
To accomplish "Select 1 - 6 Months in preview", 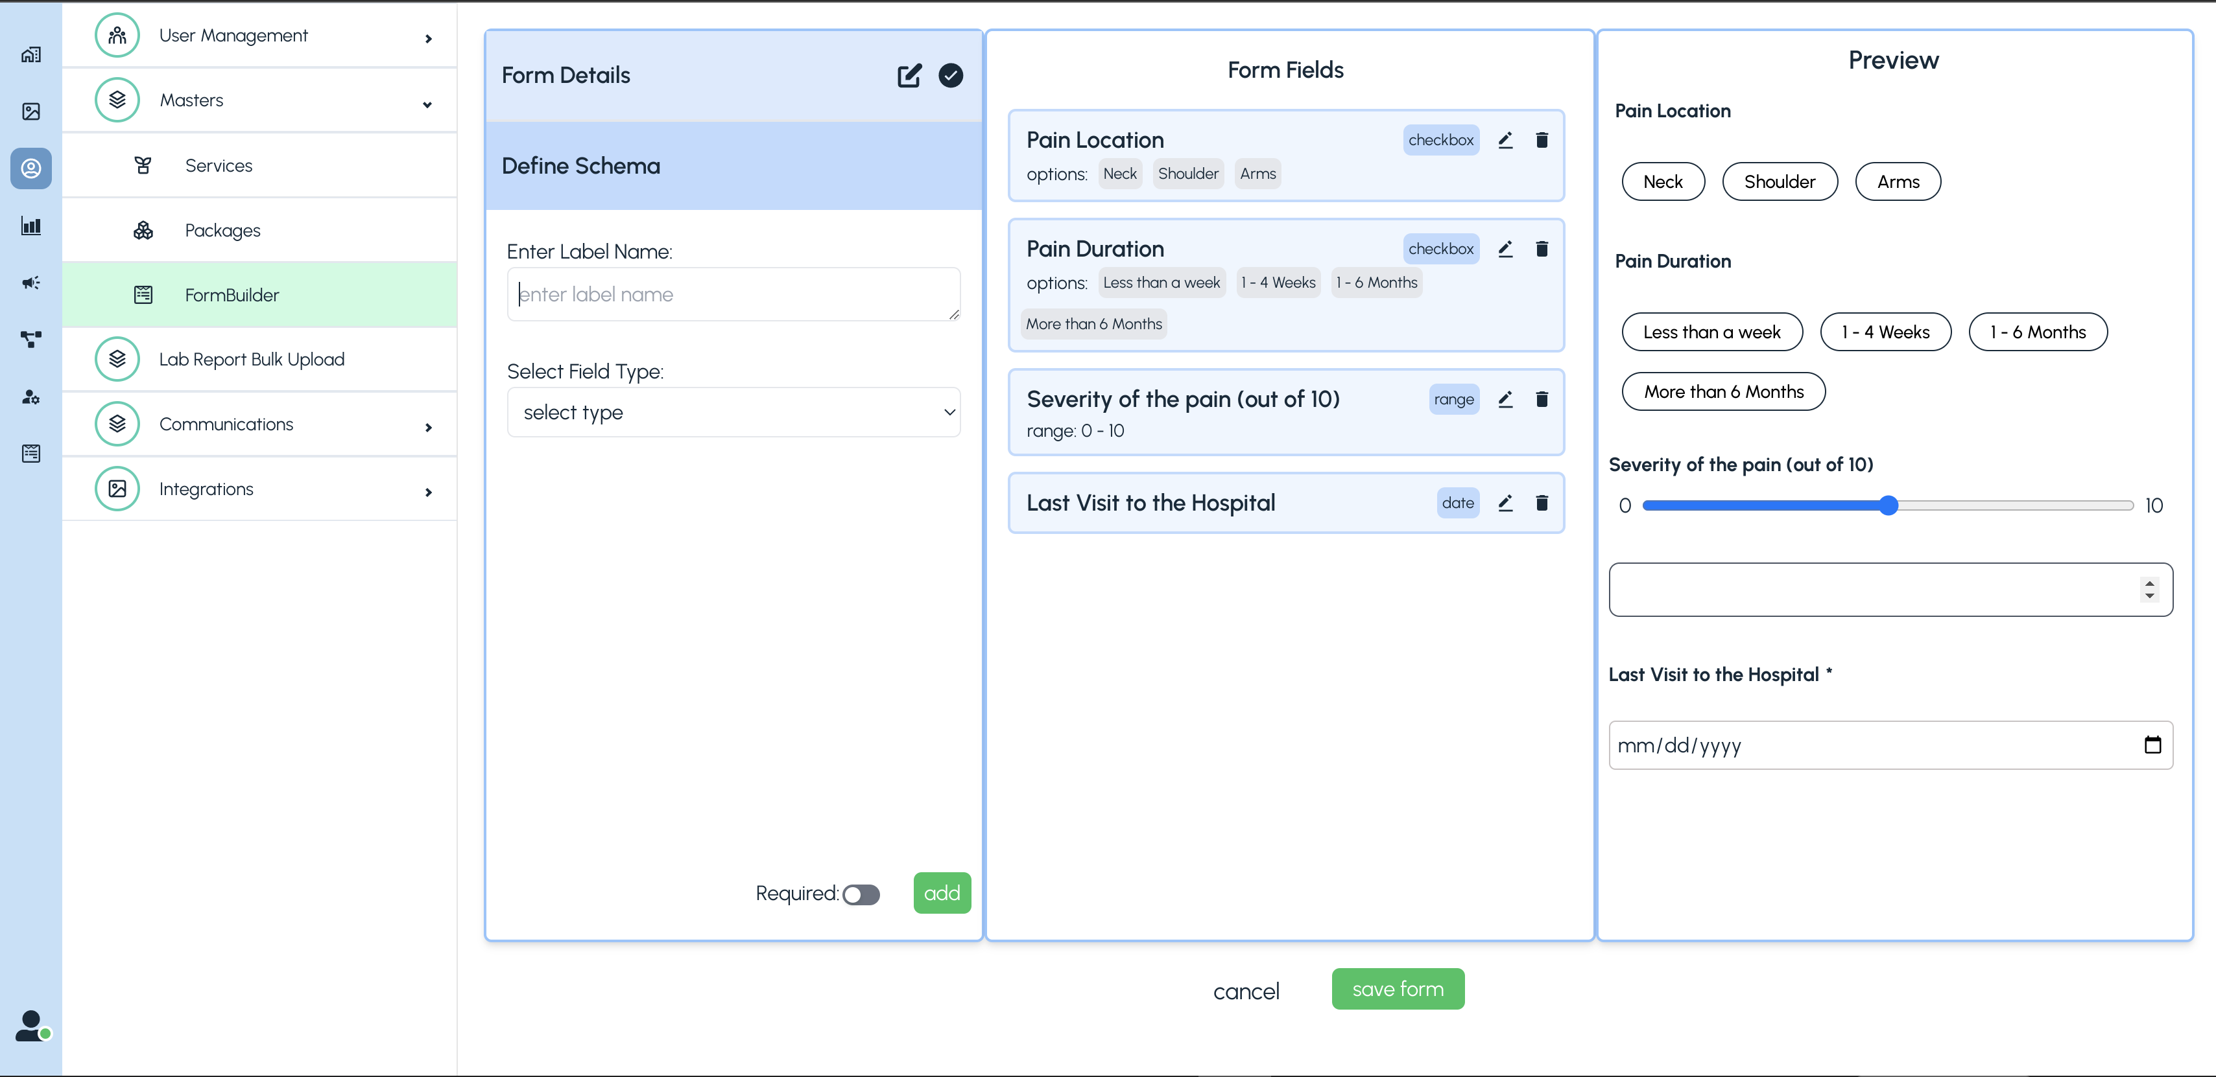I will 2038,332.
